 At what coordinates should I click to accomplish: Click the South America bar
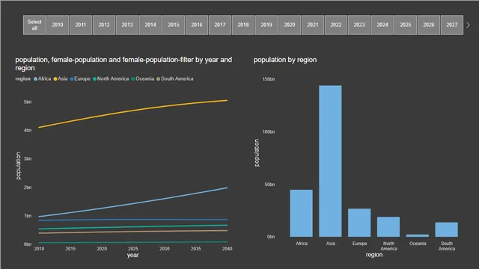pyautogui.click(x=446, y=229)
